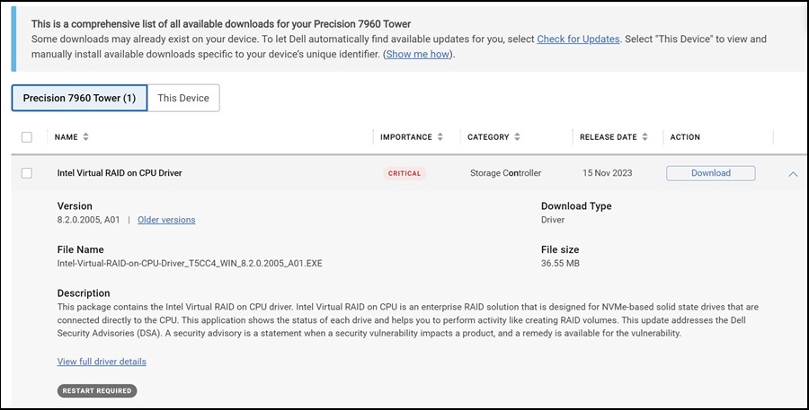The image size is (809, 410).
Task: Click the Category column header
Action: point(488,137)
